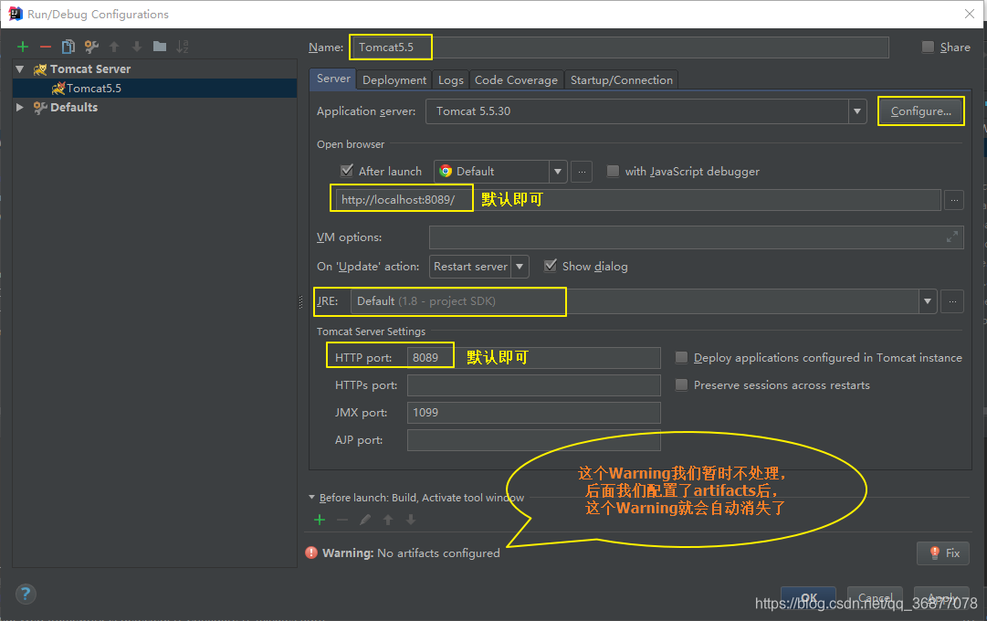Open the Application server dropdown
The height and width of the screenshot is (621, 987).
click(856, 111)
